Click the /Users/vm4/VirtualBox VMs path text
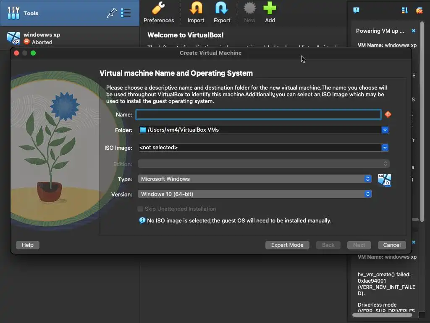Screen dimensions: 430x323 click(x=183, y=130)
